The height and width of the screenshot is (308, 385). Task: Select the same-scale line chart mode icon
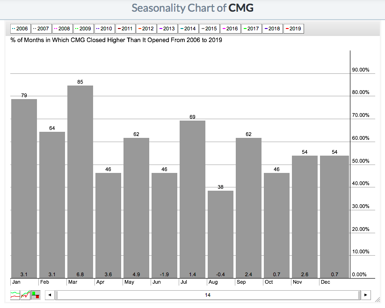tap(25, 295)
